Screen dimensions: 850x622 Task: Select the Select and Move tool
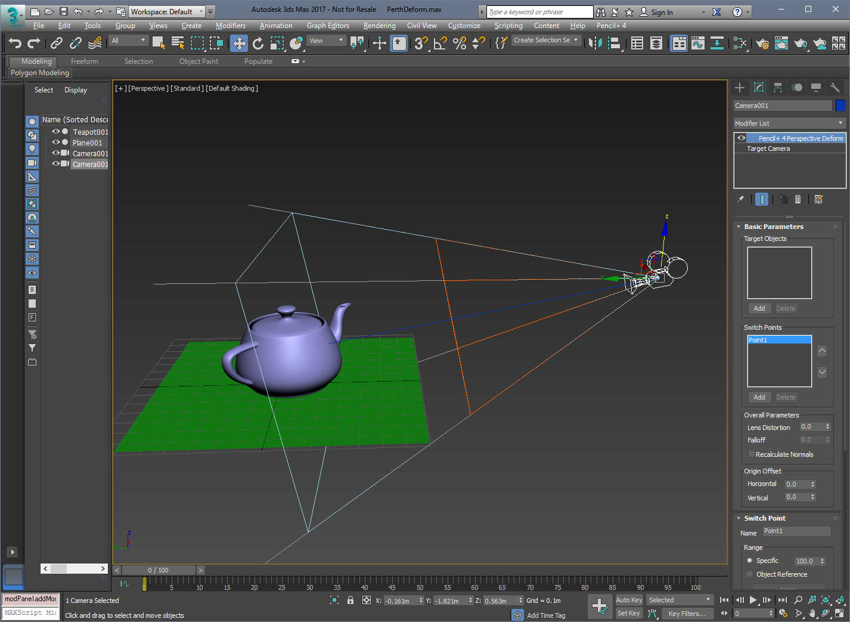[x=239, y=43]
